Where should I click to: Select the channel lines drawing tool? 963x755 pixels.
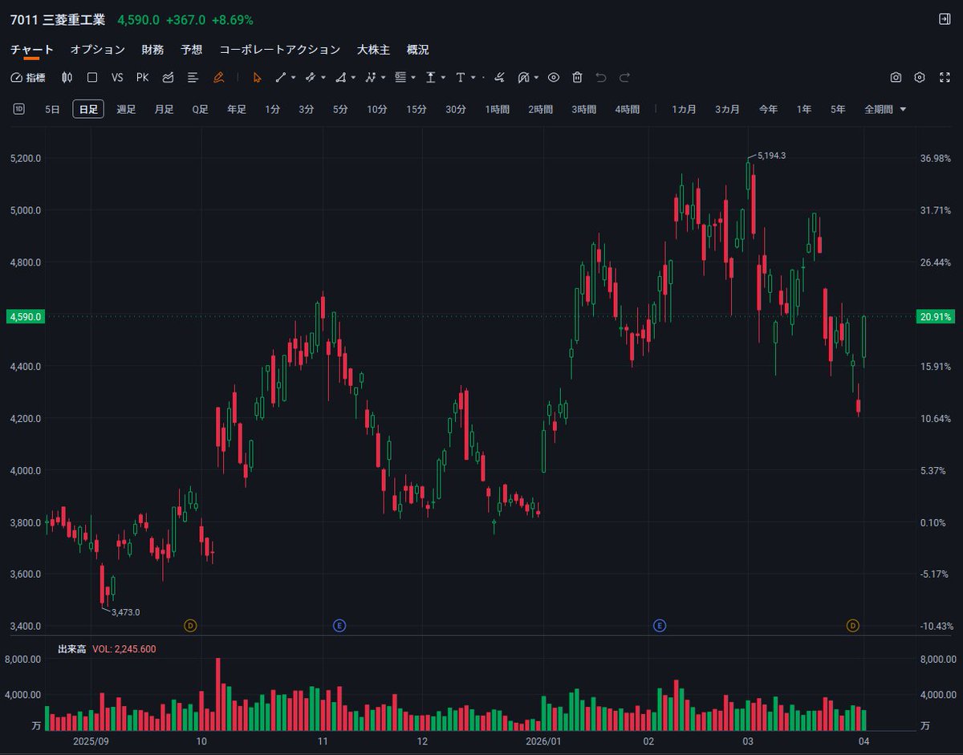tap(311, 78)
